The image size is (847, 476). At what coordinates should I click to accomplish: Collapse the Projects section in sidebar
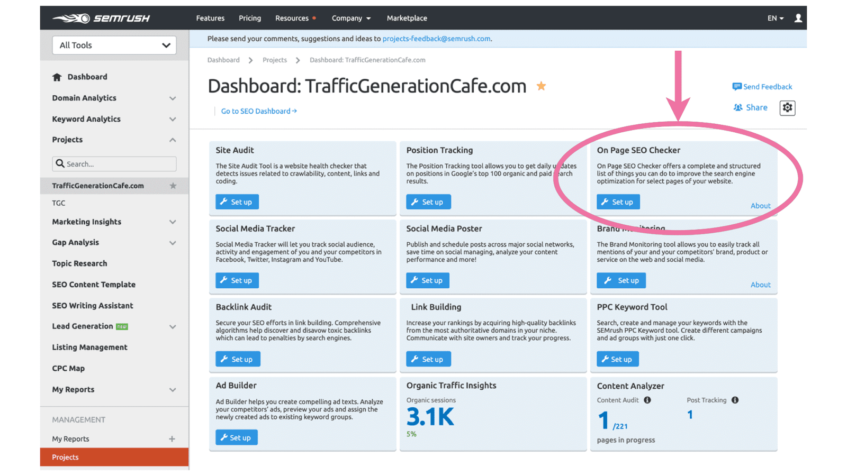click(x=173, y=140)
